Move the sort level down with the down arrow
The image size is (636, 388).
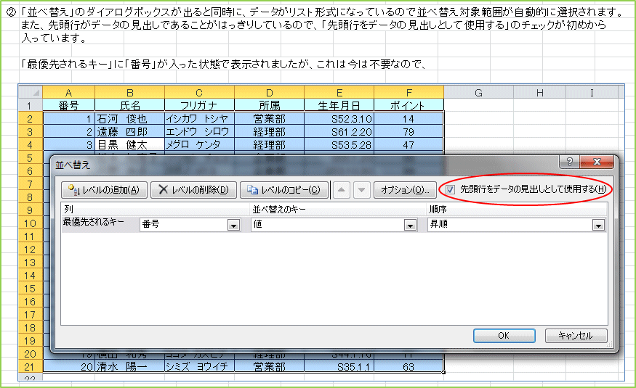click(x=361, y=190)
